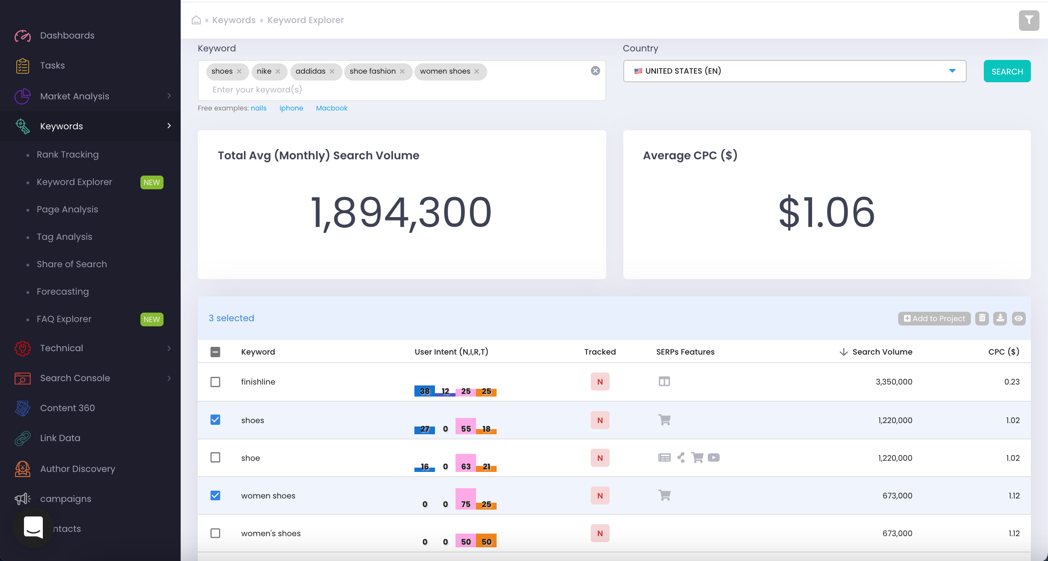Open Rank Tracking submenu item
Viewport: 1048px width, 561px height.
coord(68,155)
